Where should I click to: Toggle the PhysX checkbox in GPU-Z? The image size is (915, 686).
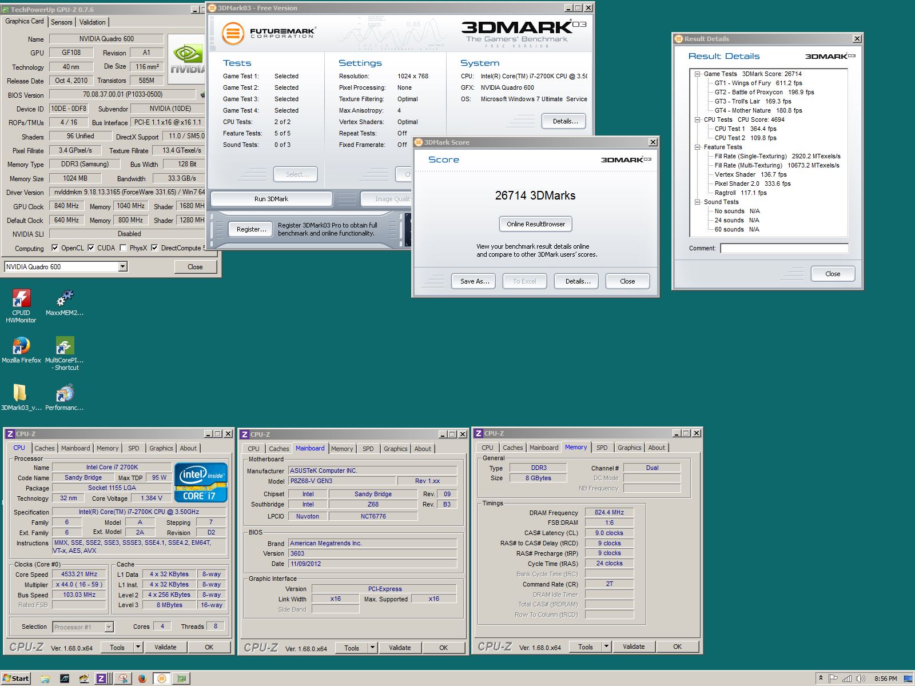[x=123, y=248]
